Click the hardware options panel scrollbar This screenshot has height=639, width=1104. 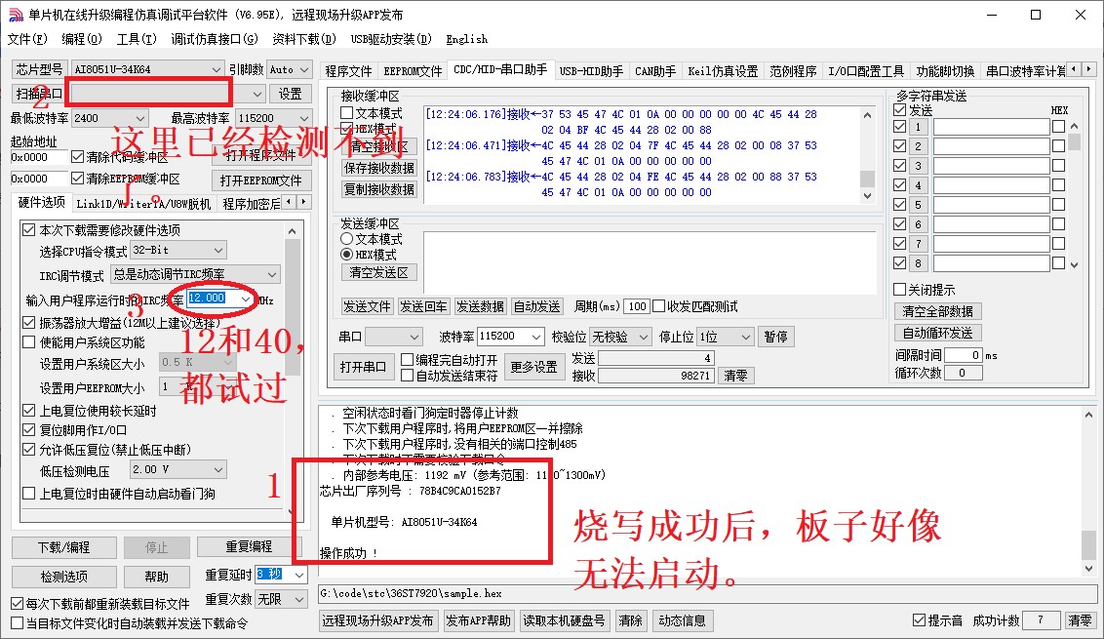(x=293, y=371)
